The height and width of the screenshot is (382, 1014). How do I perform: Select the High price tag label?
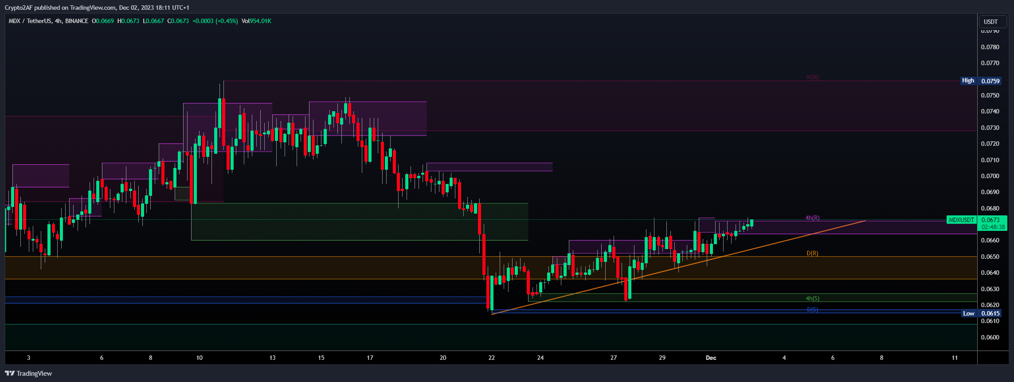point(968,81)
